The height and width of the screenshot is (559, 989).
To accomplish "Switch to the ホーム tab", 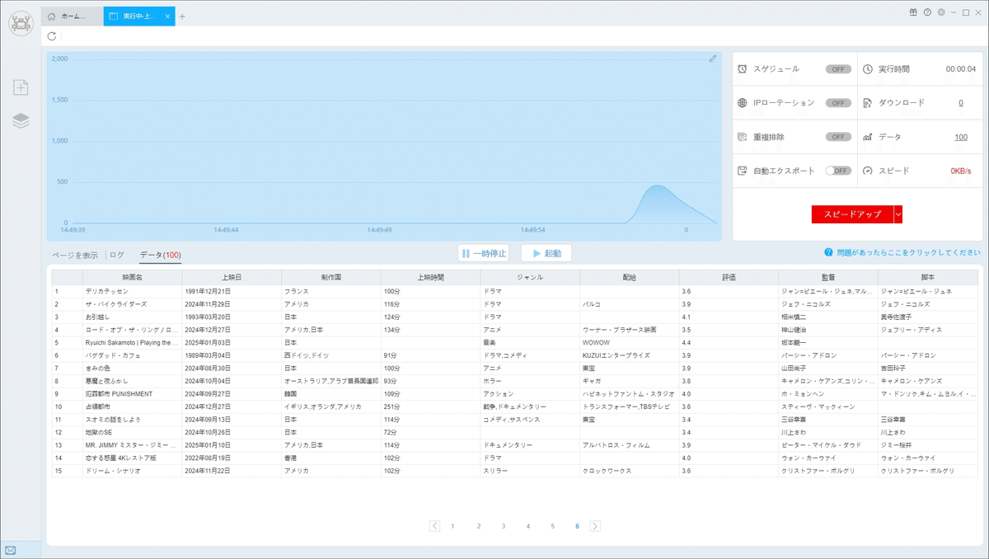I will 73,16.
